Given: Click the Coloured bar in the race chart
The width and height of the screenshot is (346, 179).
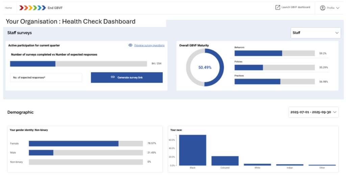Looking at the screenshot, I should 225,160.
